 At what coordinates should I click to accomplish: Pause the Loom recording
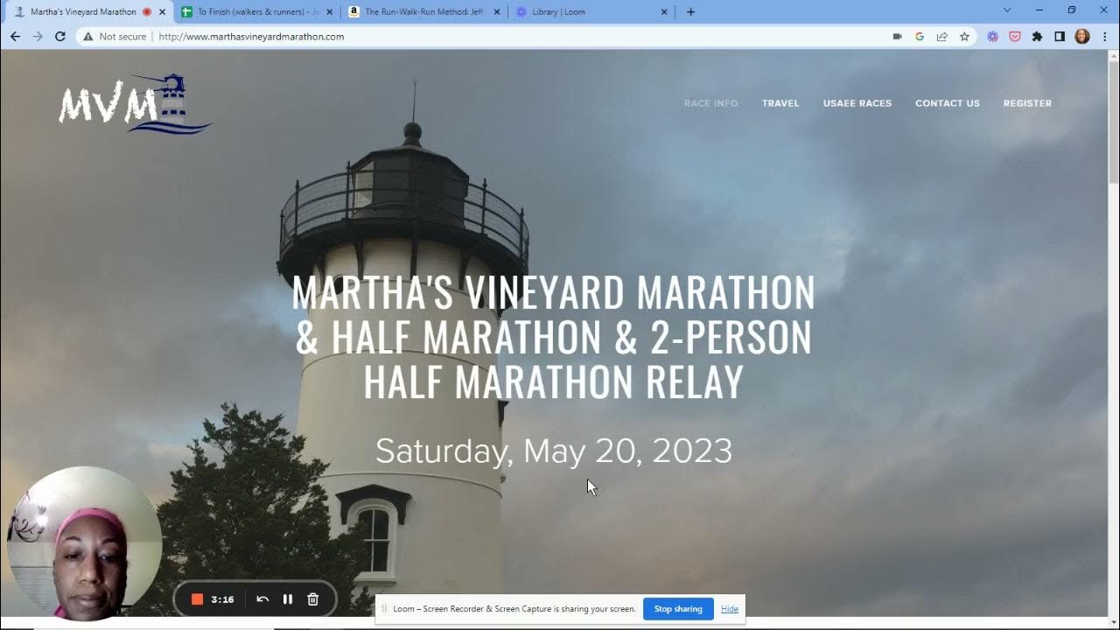(288, 599)
